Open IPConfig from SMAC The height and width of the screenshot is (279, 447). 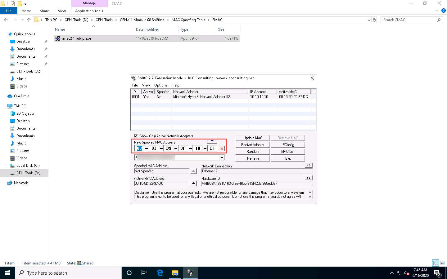pos(288,145)
